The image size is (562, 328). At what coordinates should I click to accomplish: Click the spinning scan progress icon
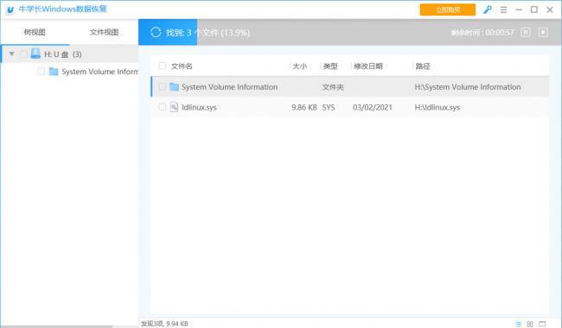156,33
